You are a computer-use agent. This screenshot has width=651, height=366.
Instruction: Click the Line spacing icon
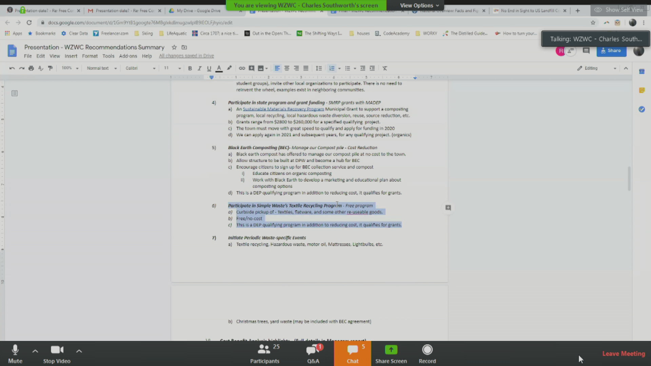coord(319,68)
